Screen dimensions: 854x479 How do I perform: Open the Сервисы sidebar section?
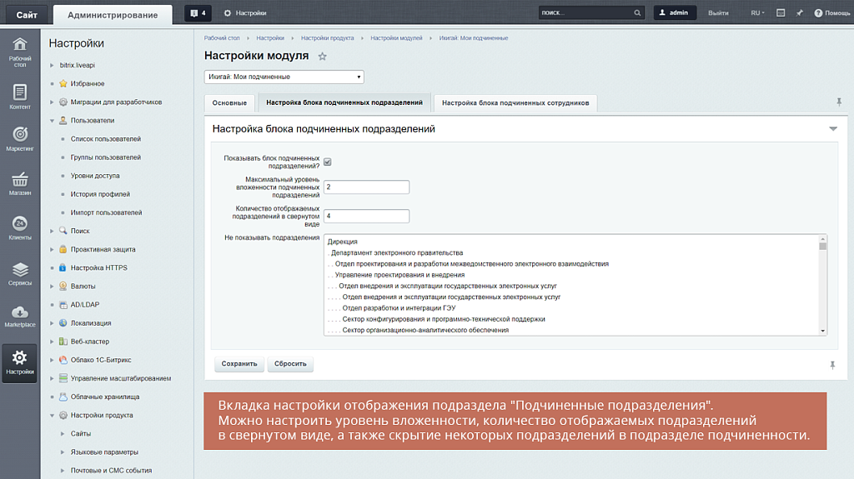tap(20, 272)
